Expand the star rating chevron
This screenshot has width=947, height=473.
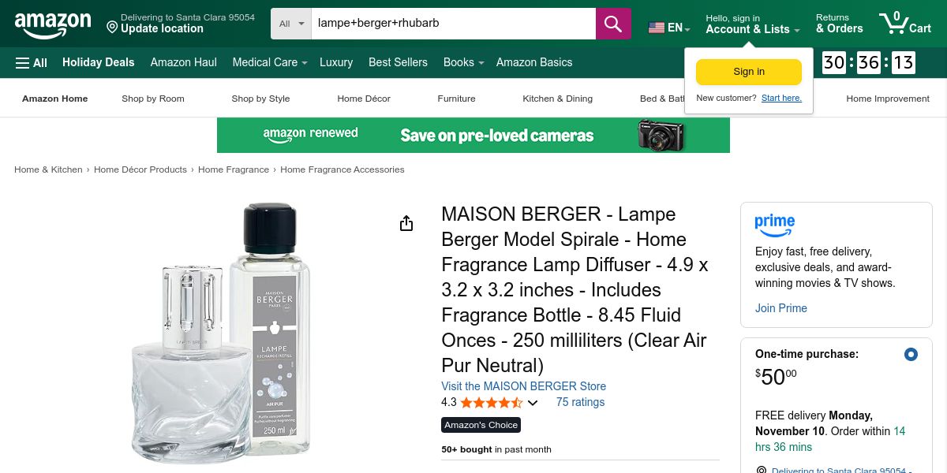(x=533, y=403)
